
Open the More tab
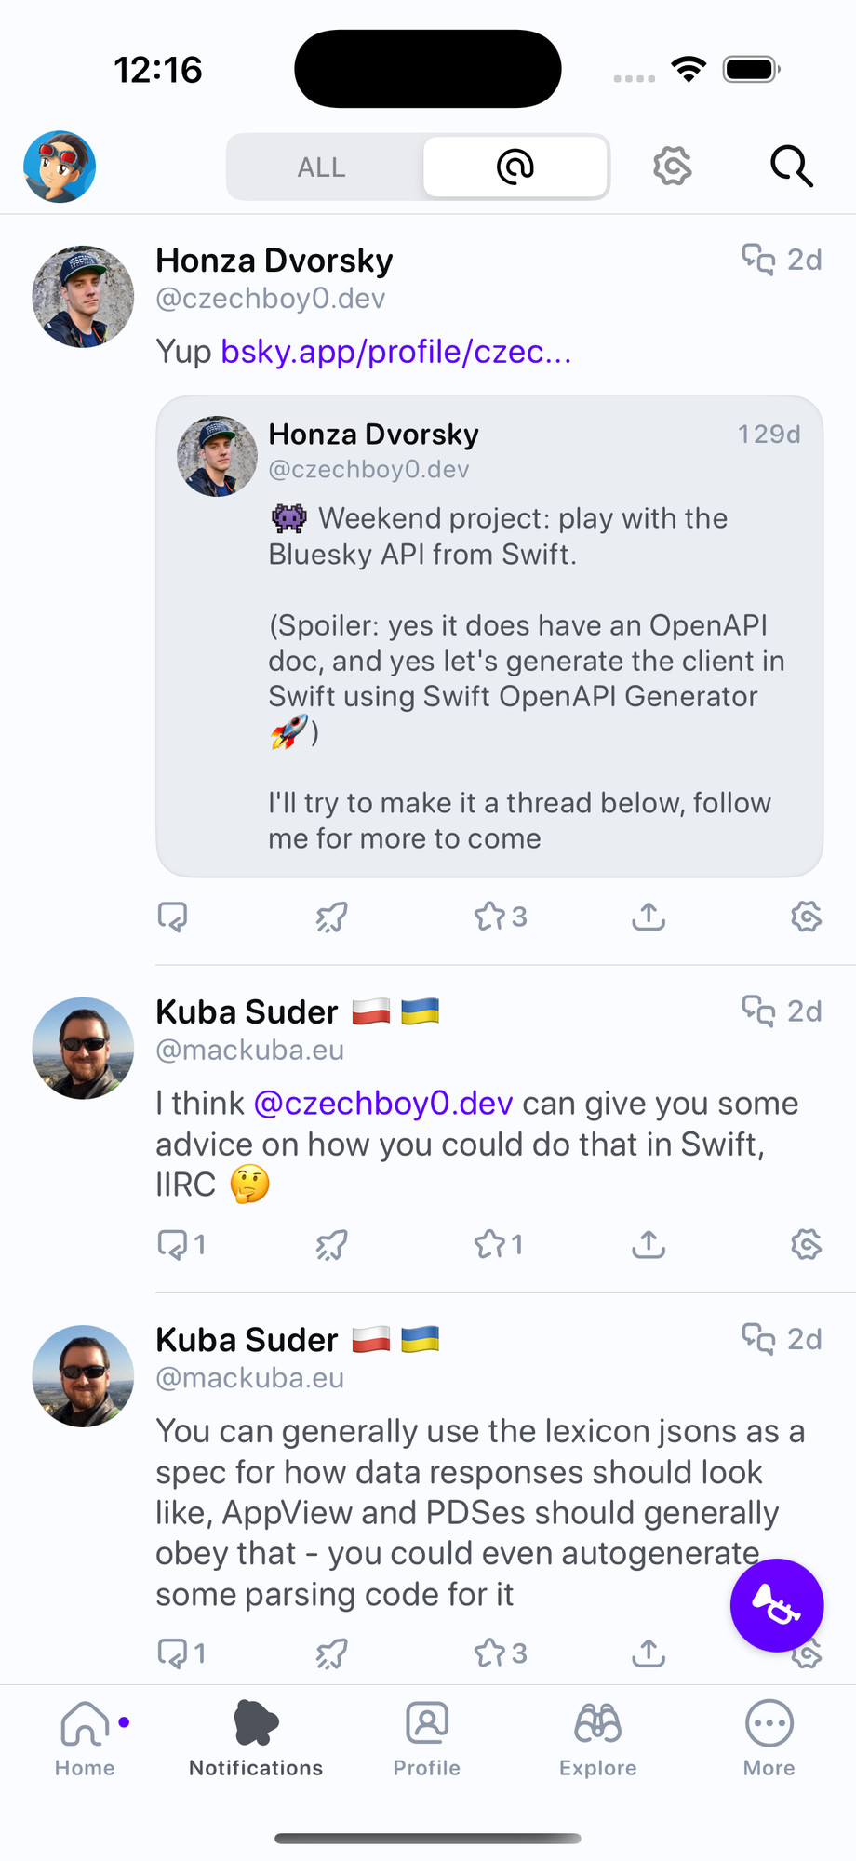coord(769,1738)
